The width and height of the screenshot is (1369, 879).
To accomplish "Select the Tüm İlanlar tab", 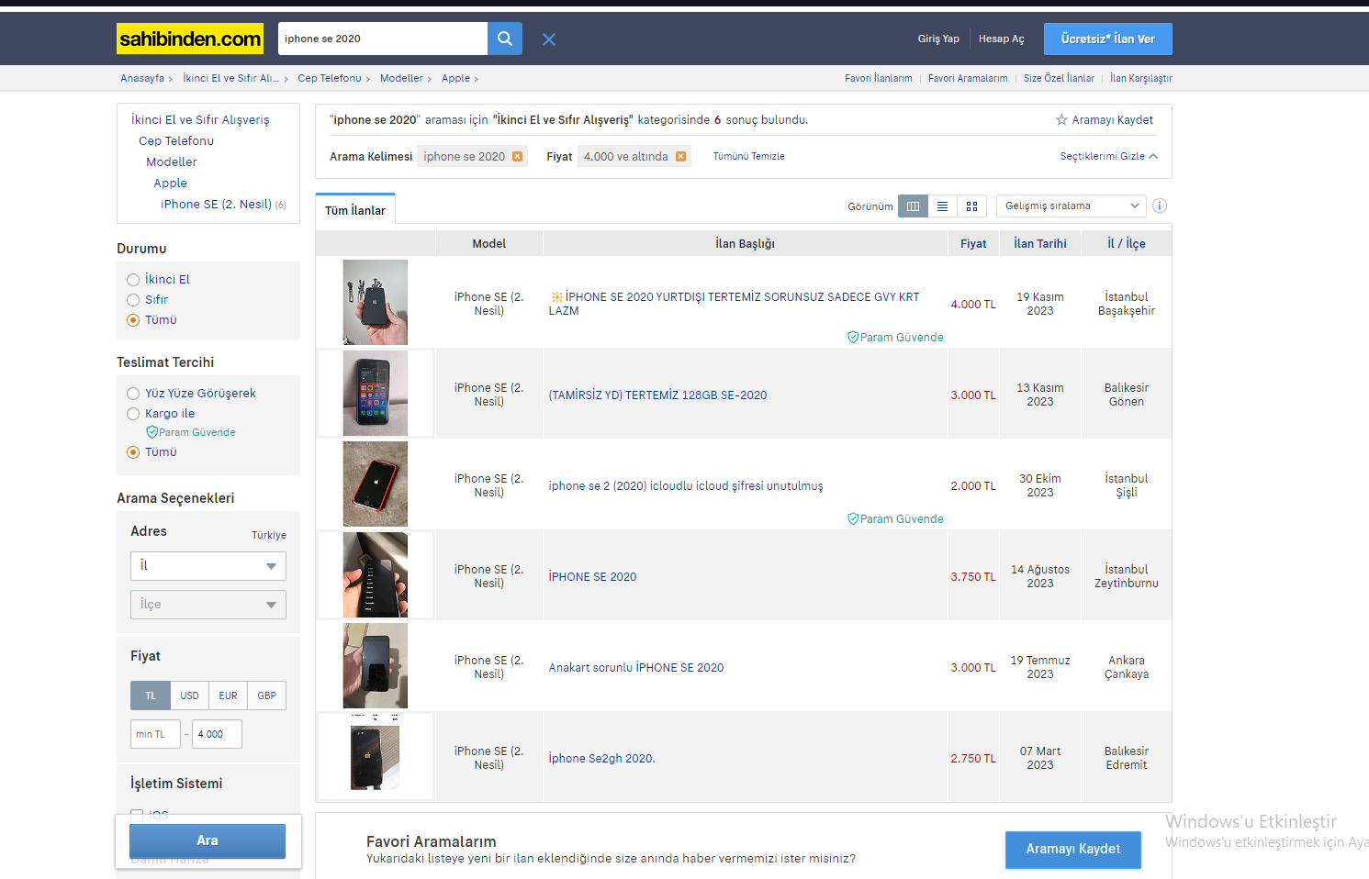I will [355, 210].
